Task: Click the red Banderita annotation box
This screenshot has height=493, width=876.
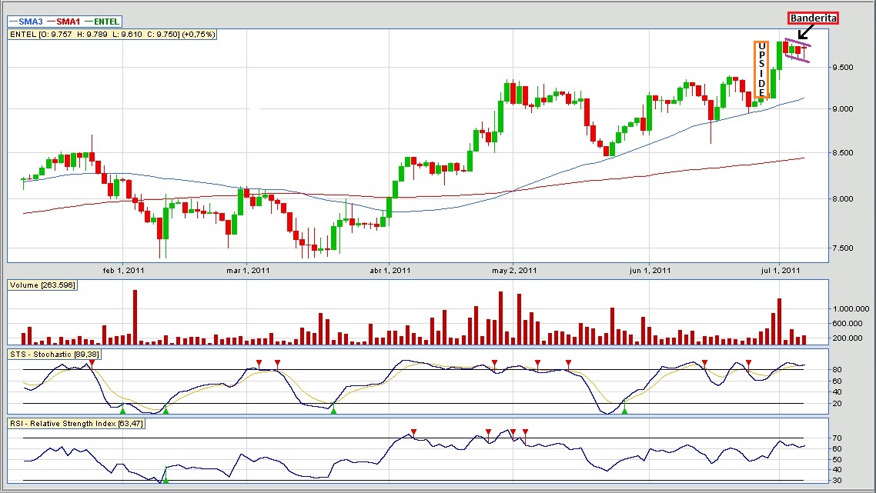Action: coord(812,18)
